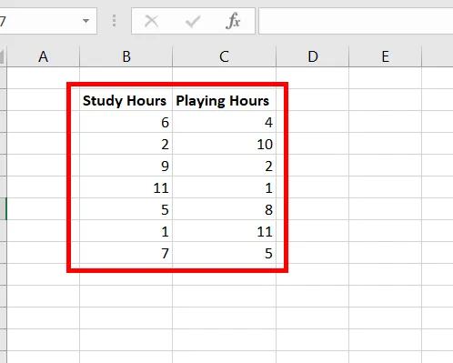Screen dimensions: 453x363
Task: Select Playing Hours cell with value 10
Action: tap(224, 144)
